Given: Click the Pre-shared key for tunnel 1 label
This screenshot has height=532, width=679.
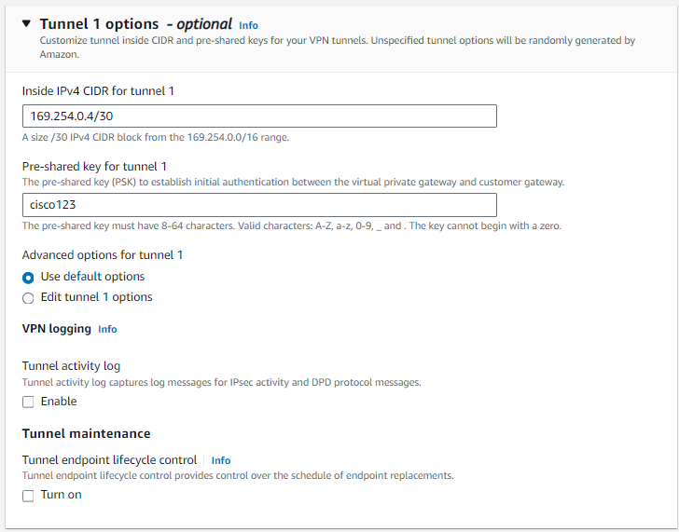Looking at the screenshot, I should (x=94, y=167).
